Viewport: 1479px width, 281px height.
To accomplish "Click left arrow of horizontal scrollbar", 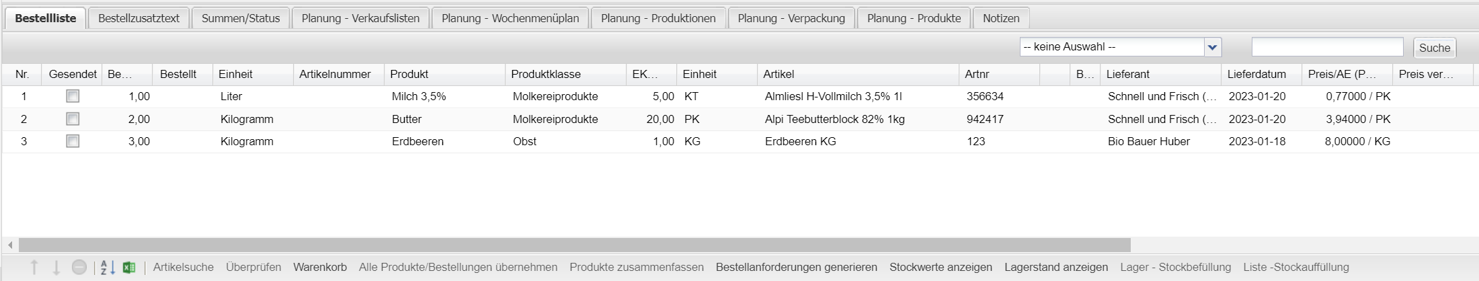I will 9,245.
